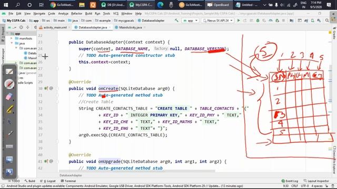The height and width of the screenshot is (189, 337).
Task: Expand the manifests folder
Action: 12,38
